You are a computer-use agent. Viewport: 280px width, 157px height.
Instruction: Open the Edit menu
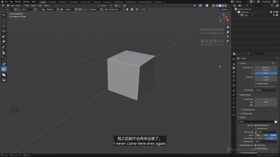[x=11, y=2]
